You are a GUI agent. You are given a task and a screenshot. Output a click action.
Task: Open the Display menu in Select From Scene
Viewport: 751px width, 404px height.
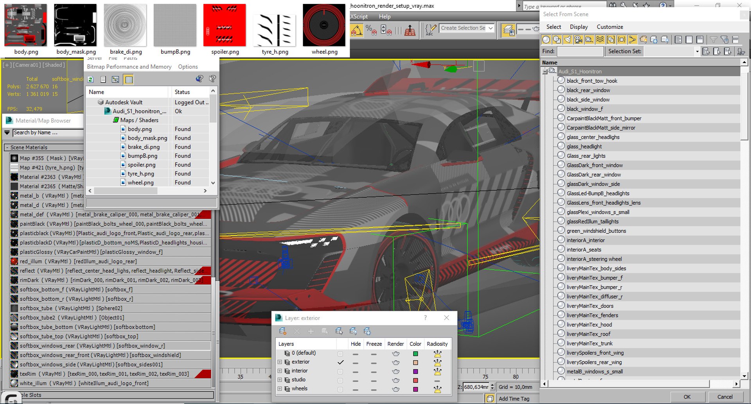click(x=579, y=27)
